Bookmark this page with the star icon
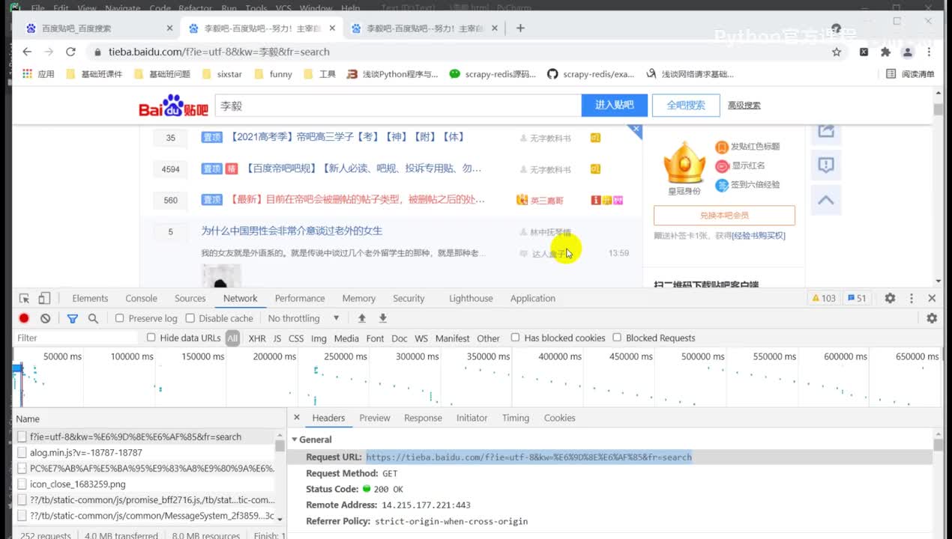 click(x=837, y=52)
